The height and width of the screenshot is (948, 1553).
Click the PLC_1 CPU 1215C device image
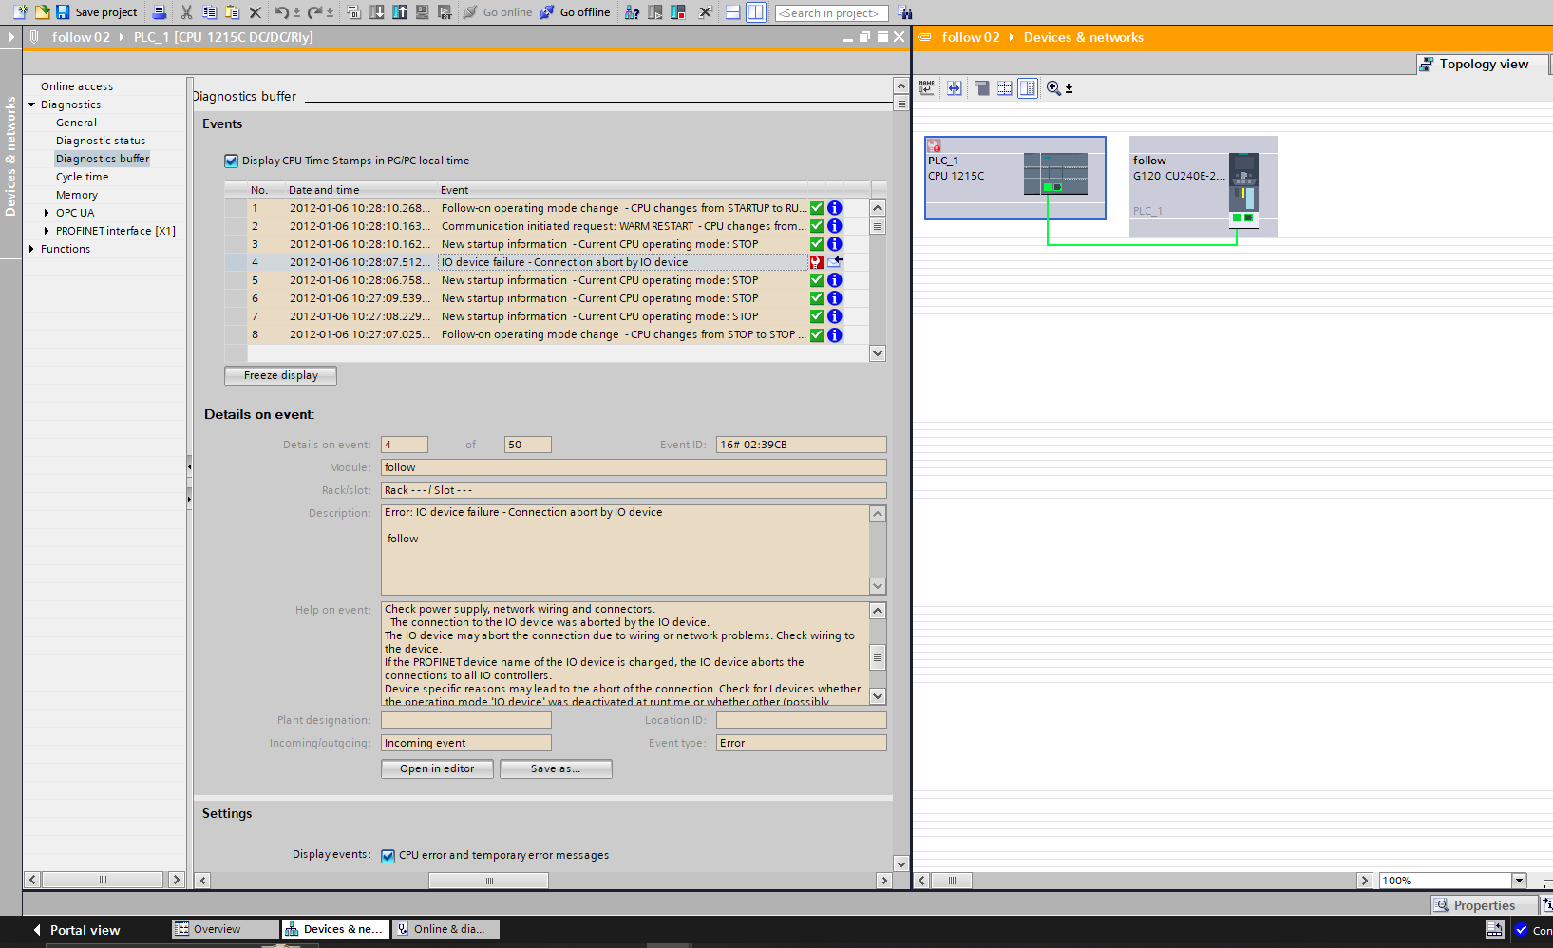1054,174
